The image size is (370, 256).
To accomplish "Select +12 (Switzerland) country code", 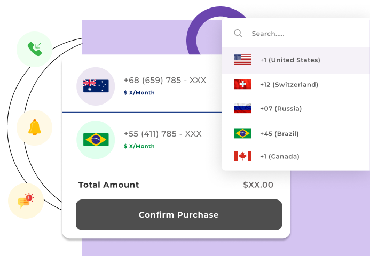I will [x=289, y=85].
